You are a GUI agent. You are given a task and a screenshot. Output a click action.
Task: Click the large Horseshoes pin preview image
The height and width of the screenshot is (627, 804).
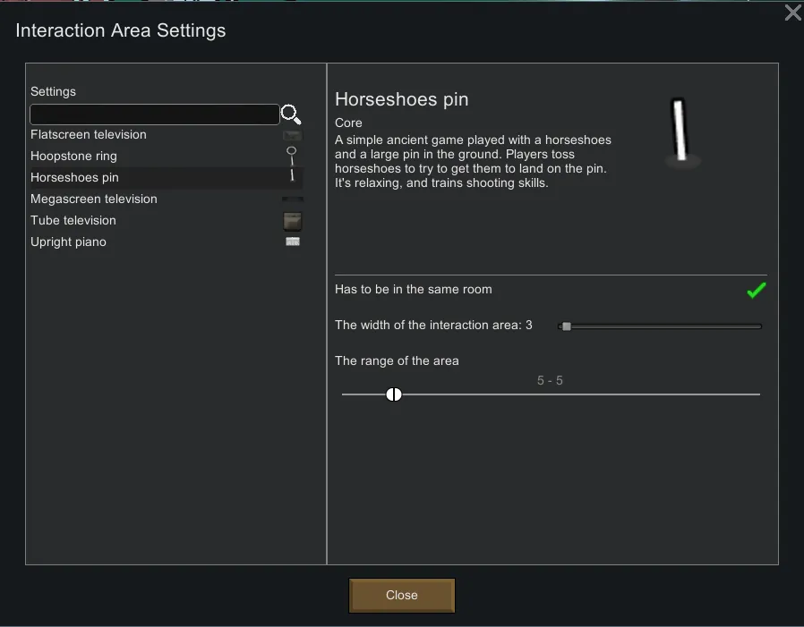pos(681,133)
